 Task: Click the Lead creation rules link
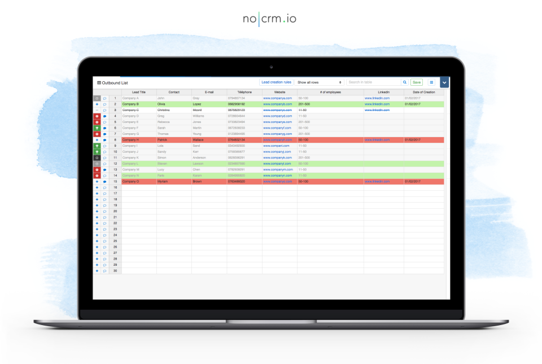pos(276,82)
